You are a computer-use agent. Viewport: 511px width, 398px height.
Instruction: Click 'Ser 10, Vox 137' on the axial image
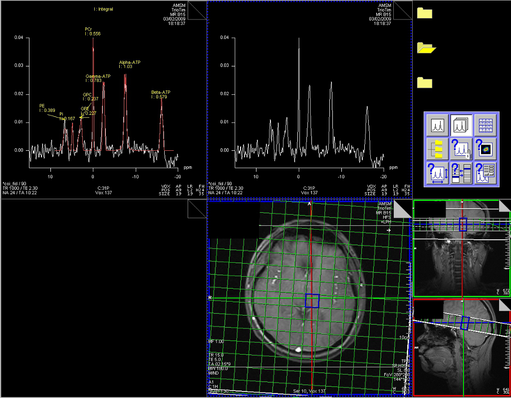pos(309,391)
